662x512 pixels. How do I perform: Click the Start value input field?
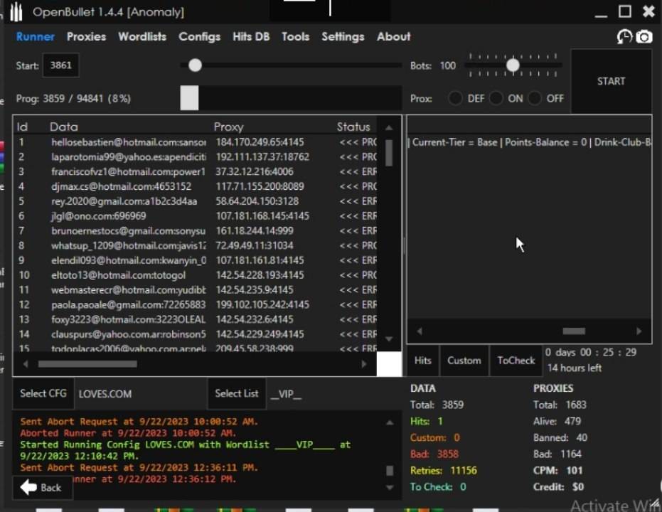coord(61,65)
